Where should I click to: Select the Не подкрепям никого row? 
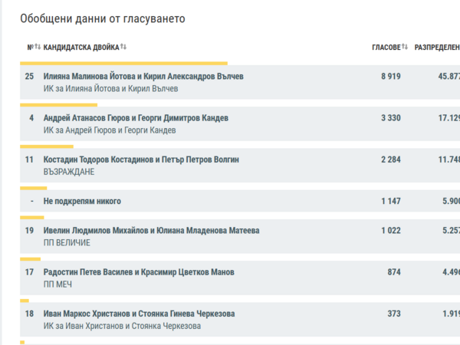point(240,201)
